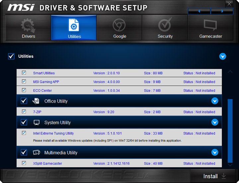Collapse the Office Utility section

tap(215, 101)
